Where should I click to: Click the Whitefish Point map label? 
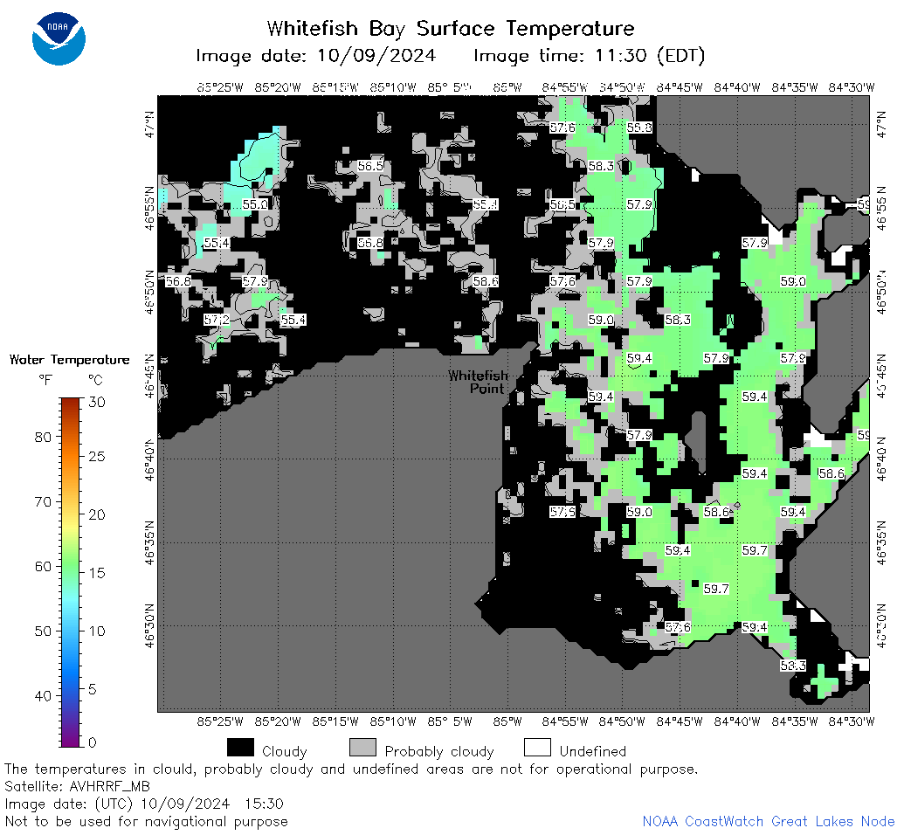479,382
